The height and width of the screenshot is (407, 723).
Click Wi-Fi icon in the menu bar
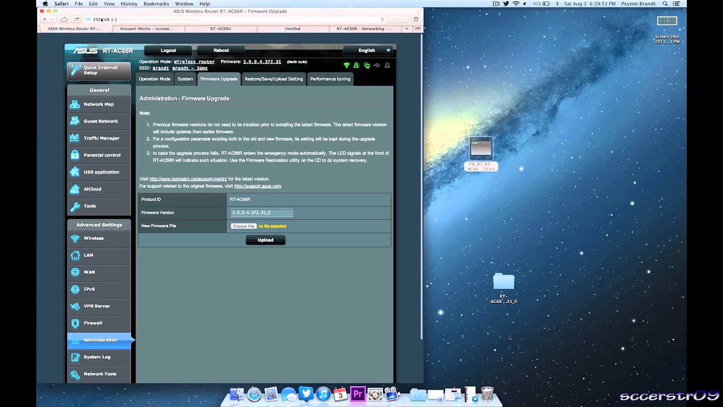(515, 3)
